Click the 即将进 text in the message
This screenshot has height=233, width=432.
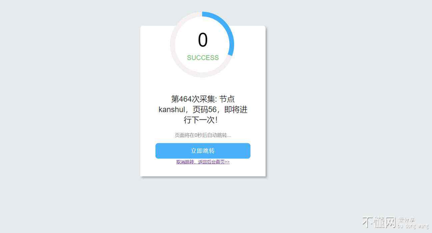coord(236,110)
